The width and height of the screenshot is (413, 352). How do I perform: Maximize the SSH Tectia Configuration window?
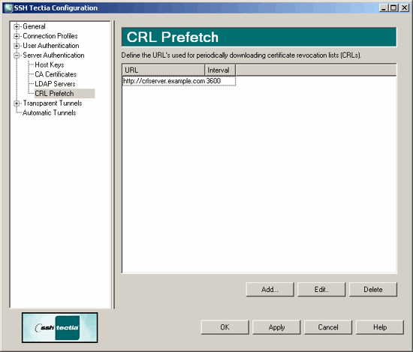(x=393, y=8)
